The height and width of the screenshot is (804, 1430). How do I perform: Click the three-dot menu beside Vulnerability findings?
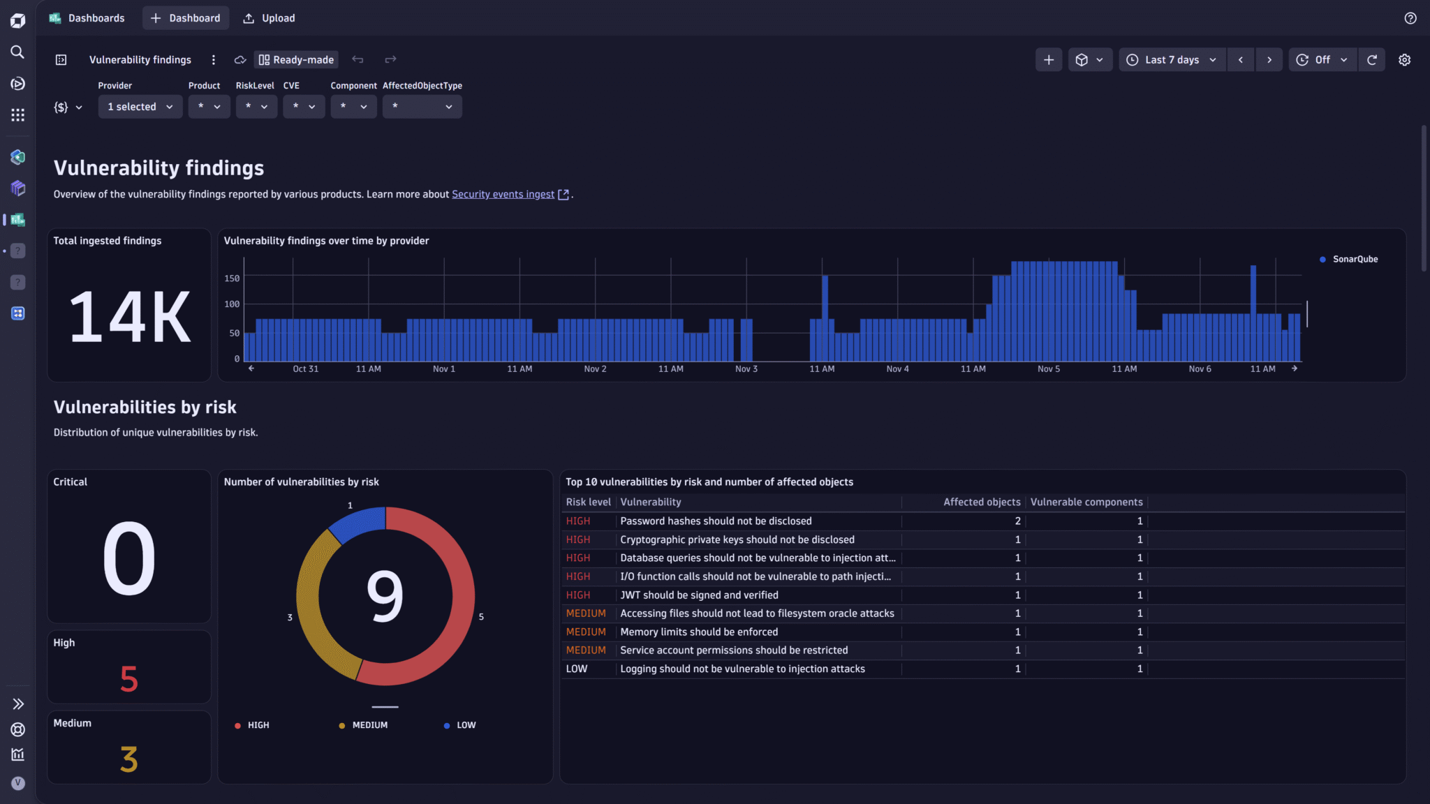[214, 59]
